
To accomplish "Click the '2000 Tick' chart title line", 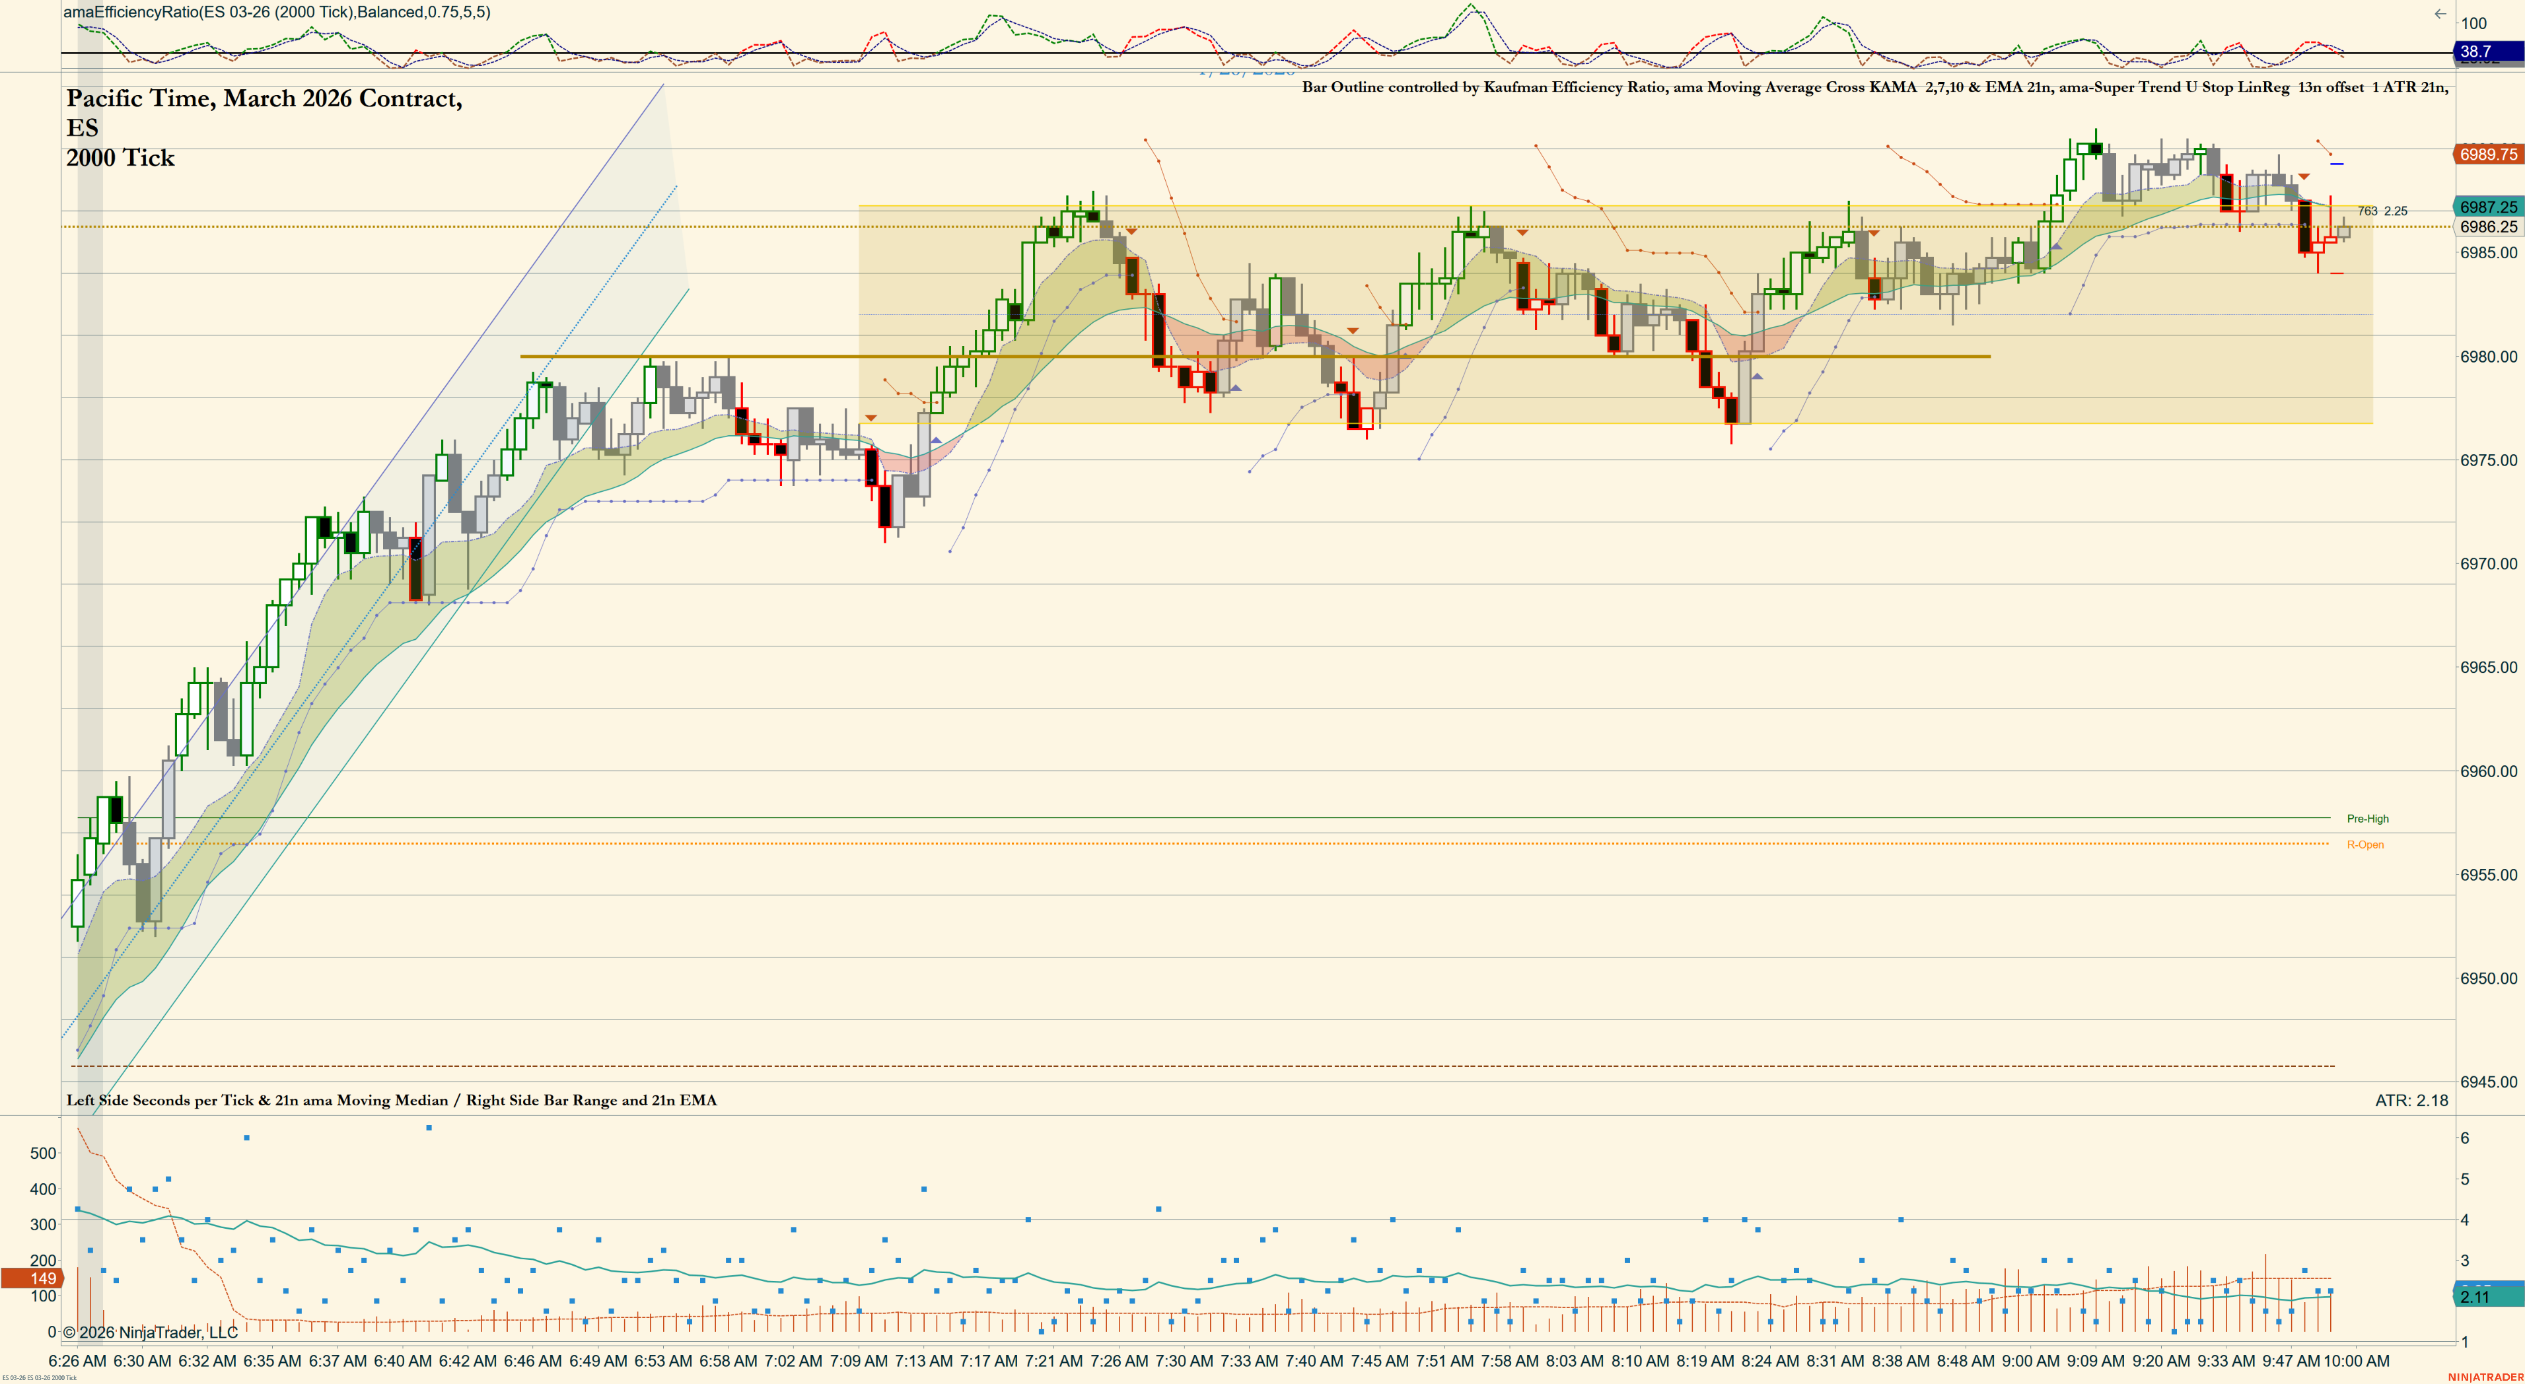I will click(121, 158).
